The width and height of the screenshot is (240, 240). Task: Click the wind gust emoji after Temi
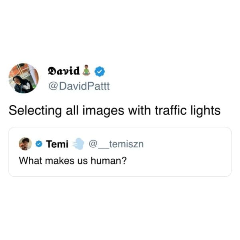click(x=78, y=144)
